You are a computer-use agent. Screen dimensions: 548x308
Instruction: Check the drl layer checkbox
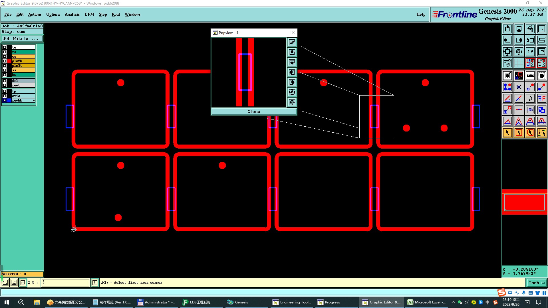(5, 81)
